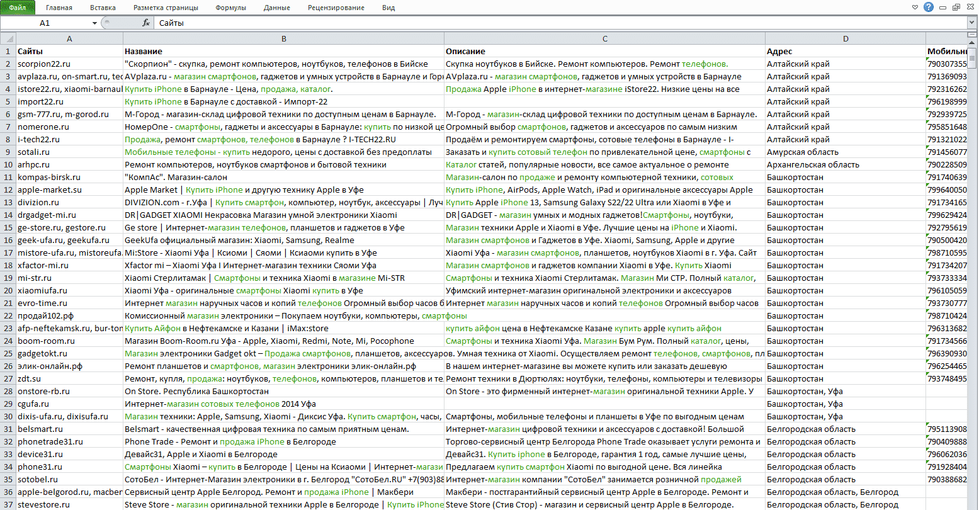
Task: Click the Insert Function fx icon
Action: point(146,23)
